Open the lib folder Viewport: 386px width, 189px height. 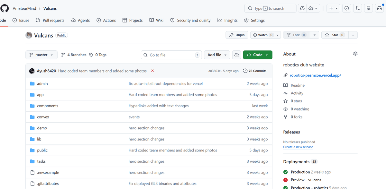(39, 139)
